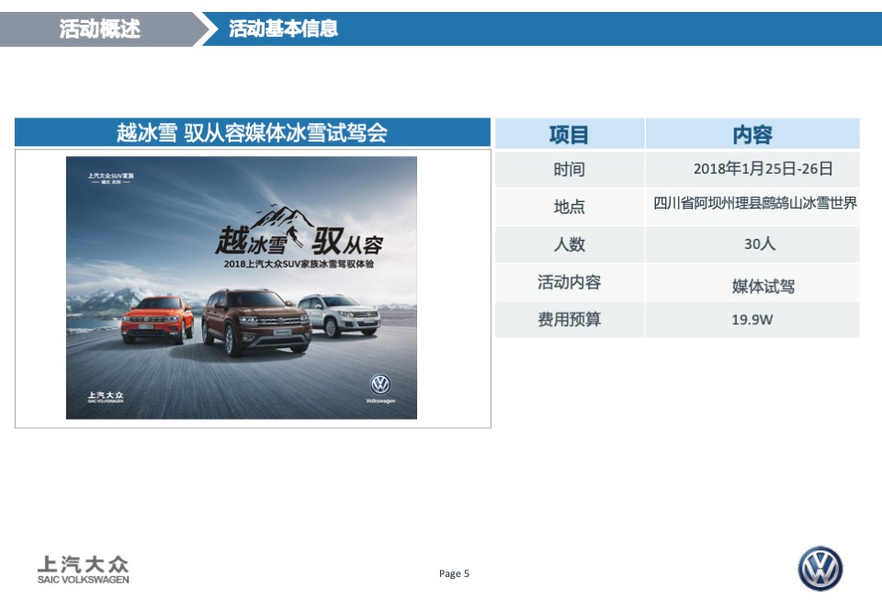This screenshot has width=882, height=611.
Task: Open the 内容 column header
Action: [753, 134]
